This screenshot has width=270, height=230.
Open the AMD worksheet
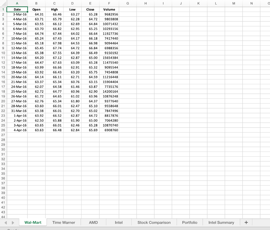click(x=93, y=222)
